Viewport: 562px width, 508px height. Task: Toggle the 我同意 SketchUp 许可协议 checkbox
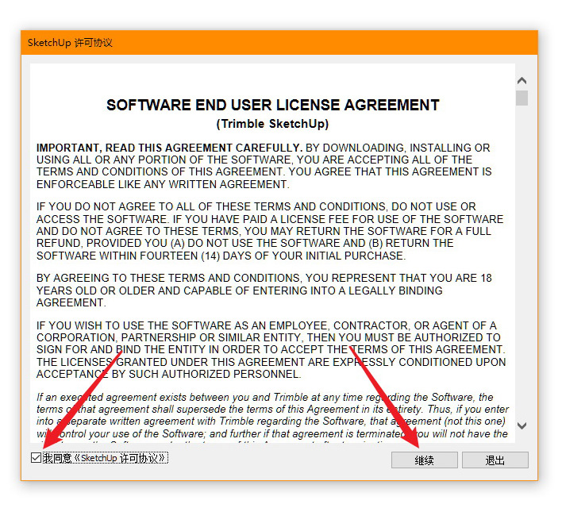point(37,458)
